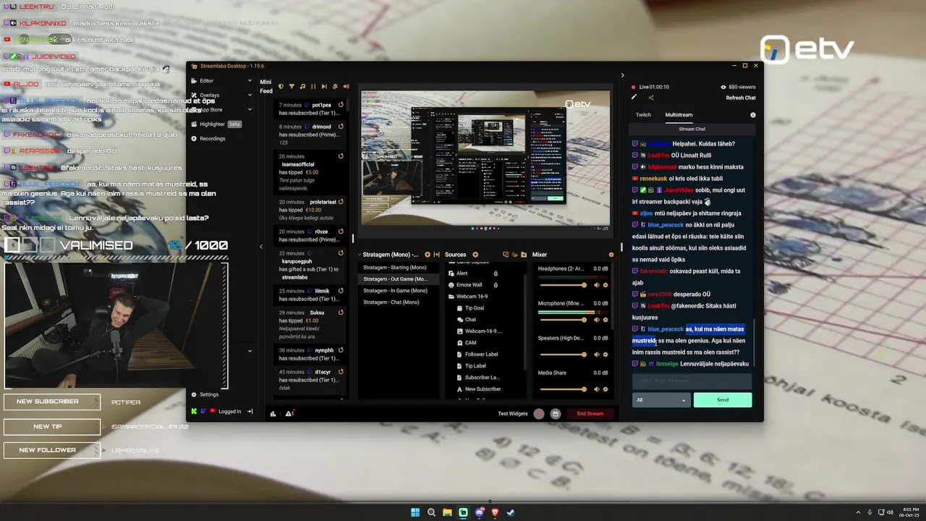Viewport: 926px width, 521px height.
Task: Click the speaker volume icon in Mini Feed toolbar
Action: [x=346, y=86]
